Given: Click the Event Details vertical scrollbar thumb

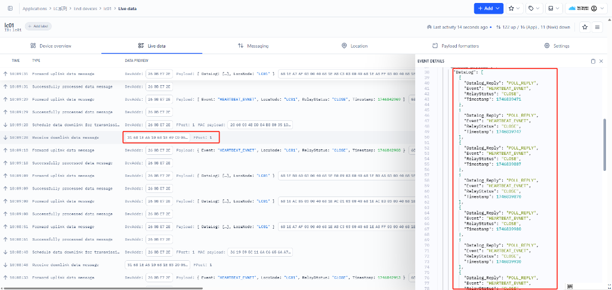Looking at the screenshot, I should (x=605, y=144).
